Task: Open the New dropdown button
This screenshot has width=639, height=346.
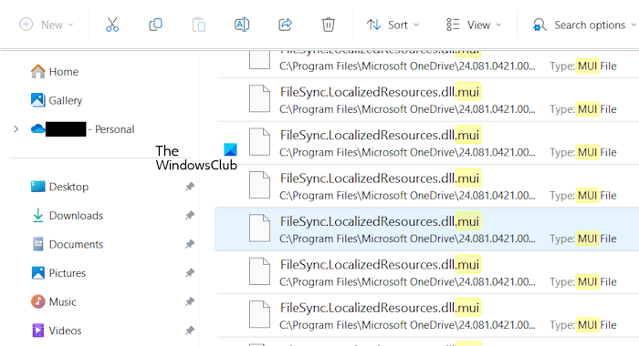Action: [47, 25]
